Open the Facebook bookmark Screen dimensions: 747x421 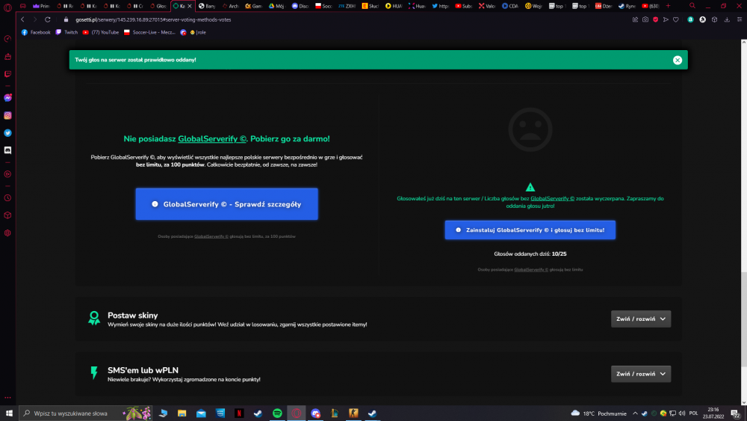pyautogui.click(x=36, y=32)
